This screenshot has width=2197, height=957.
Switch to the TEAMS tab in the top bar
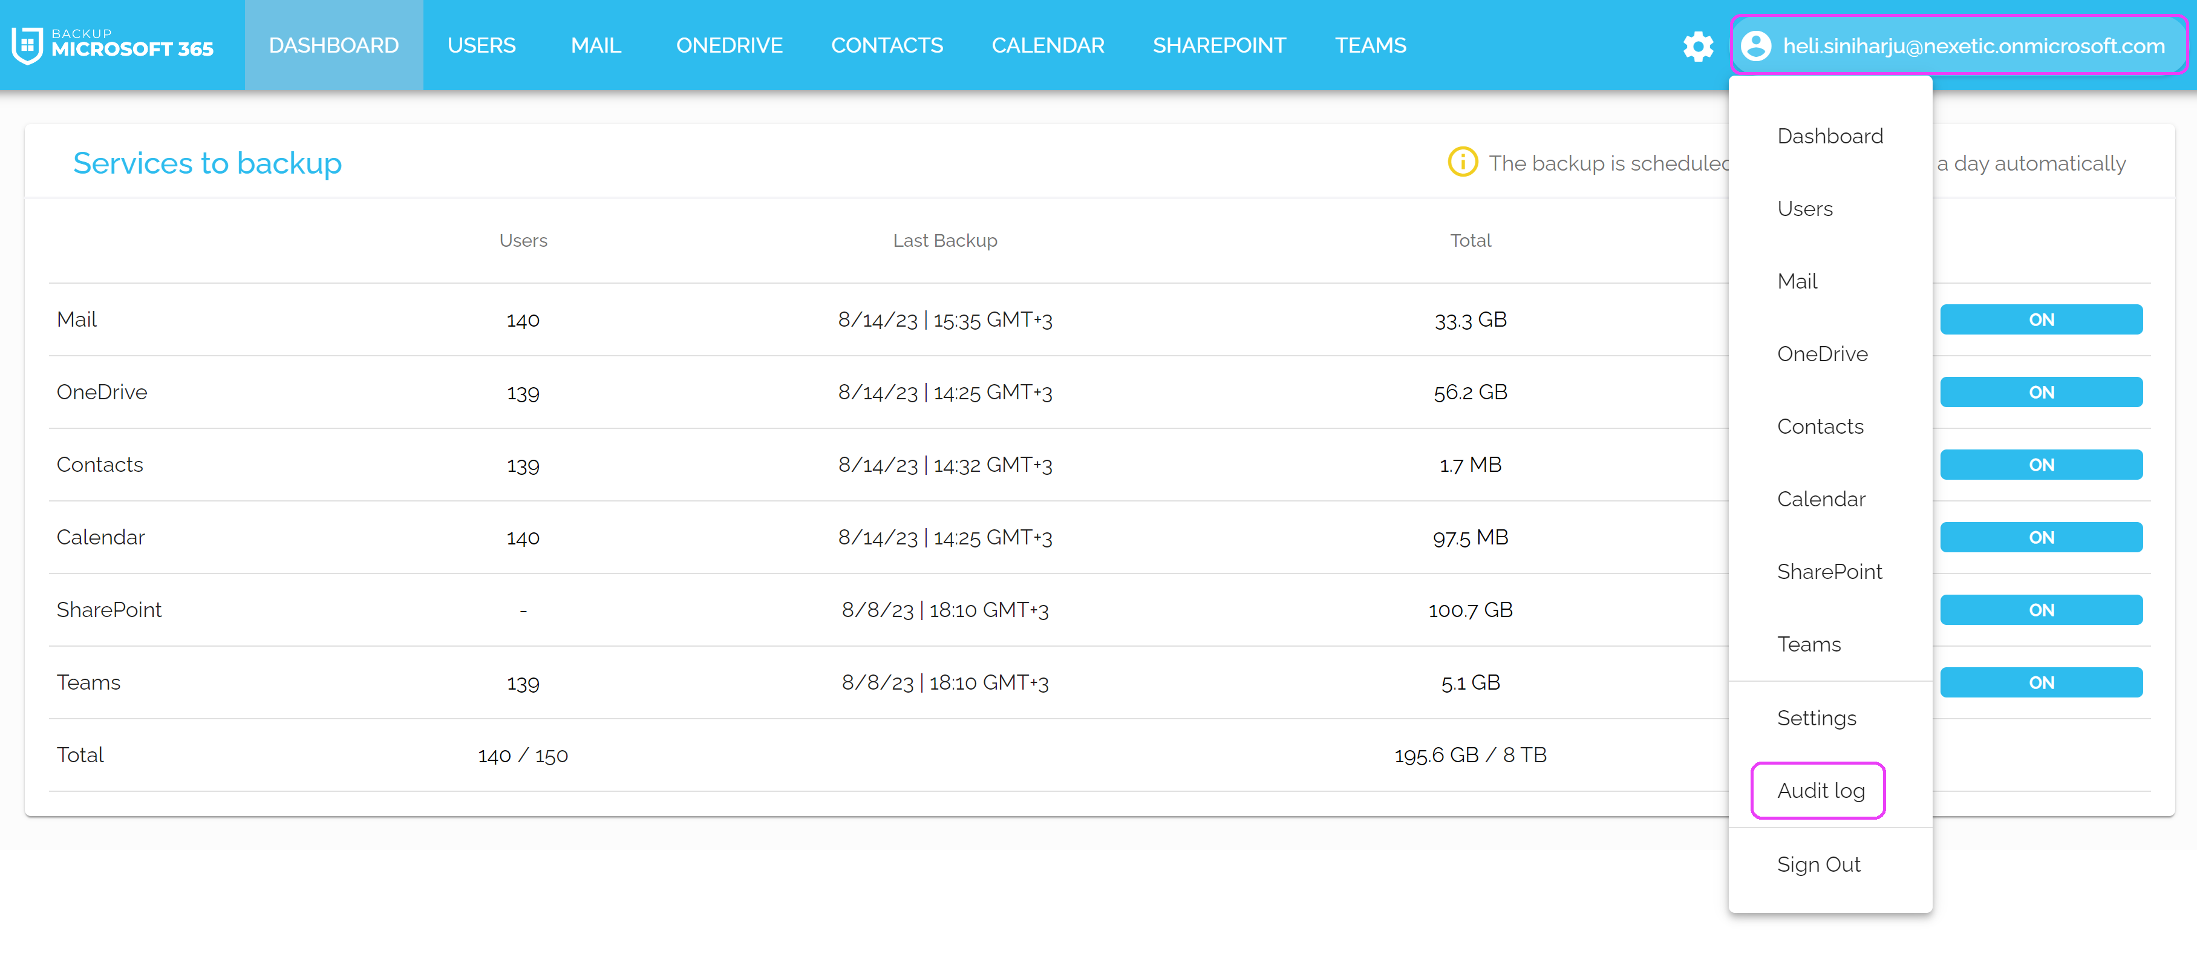pos(1369,45)
